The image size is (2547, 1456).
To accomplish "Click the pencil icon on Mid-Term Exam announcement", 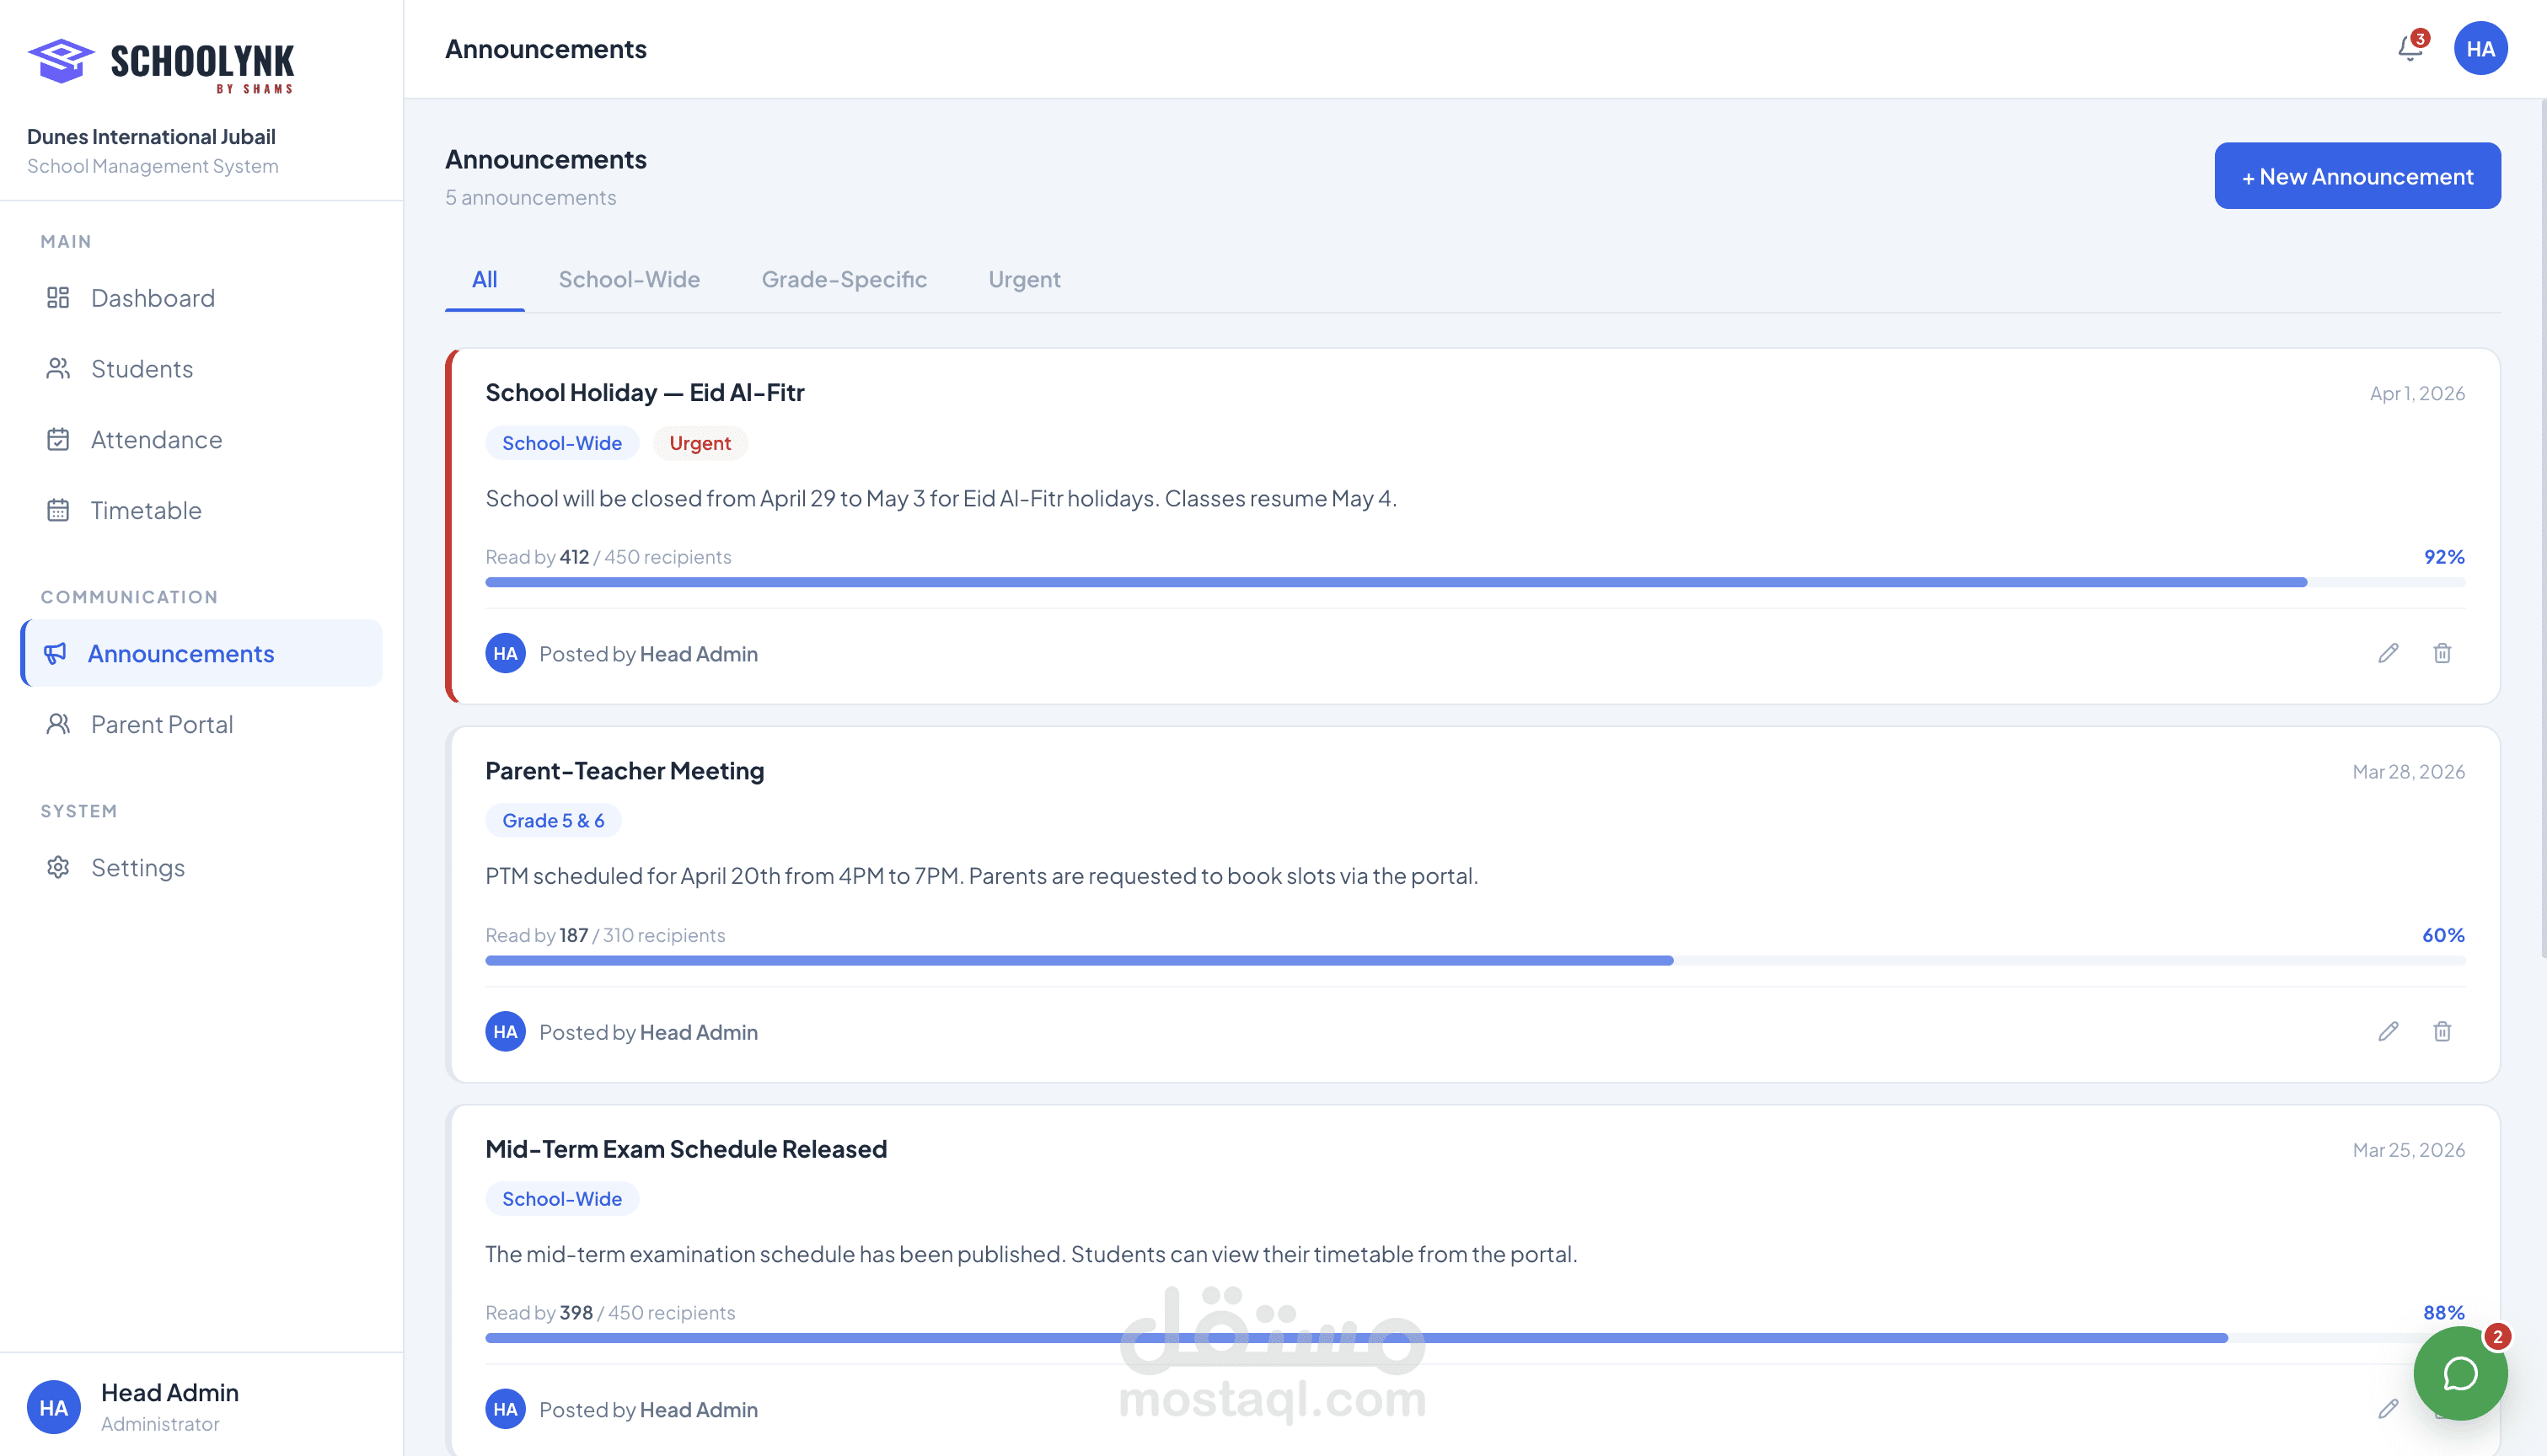I will point(2388,1409).
